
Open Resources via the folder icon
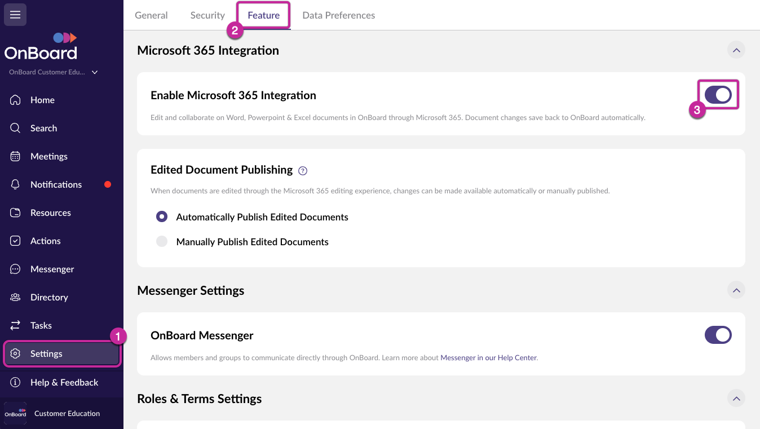pos(15,213)
